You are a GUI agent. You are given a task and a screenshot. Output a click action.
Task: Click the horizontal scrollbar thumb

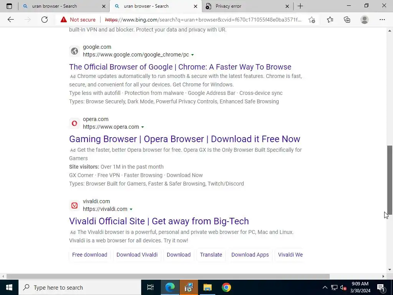click(x=168, y=276)
